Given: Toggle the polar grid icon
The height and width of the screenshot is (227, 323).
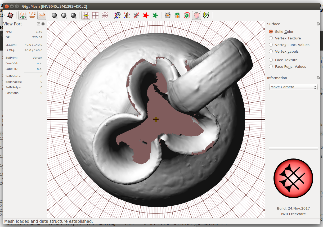Looking at the screenshot, I should click(x=105, y=15).
